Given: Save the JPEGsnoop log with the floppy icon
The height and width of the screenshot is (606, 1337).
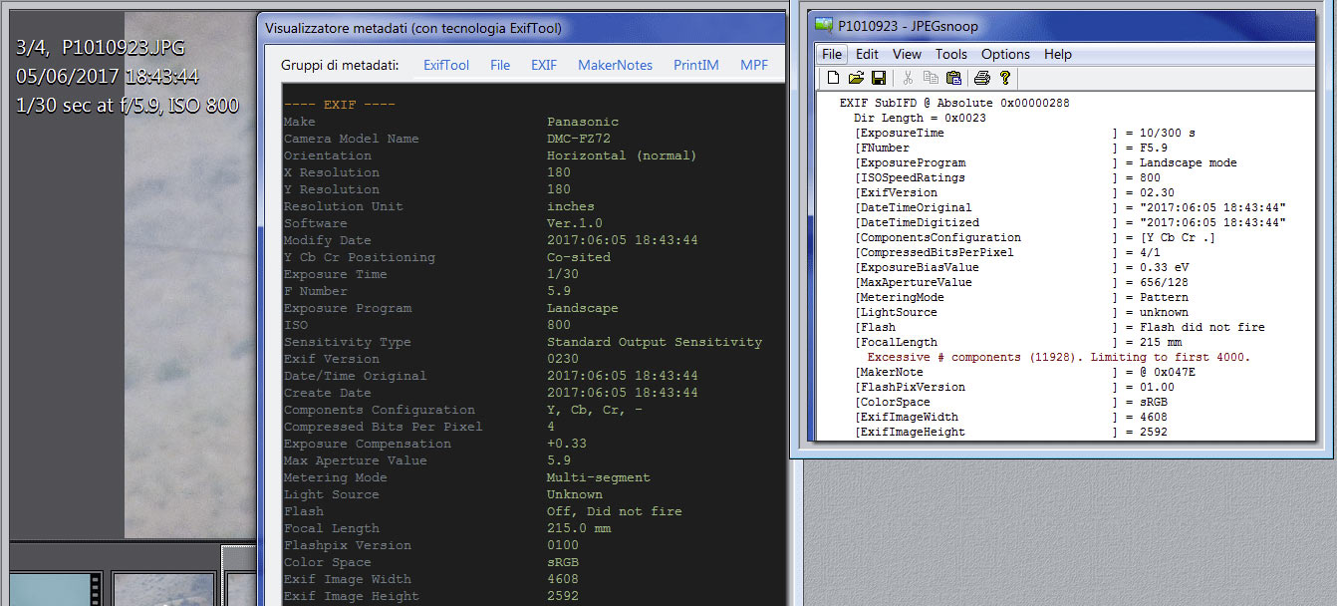Looking at the screenshot, I should (879, 78).
